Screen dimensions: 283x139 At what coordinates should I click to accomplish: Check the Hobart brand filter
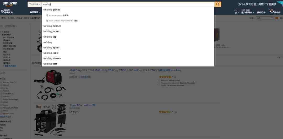(2, 85)
